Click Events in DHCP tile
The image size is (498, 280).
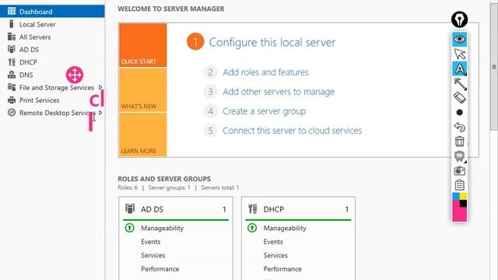click(273, 242)
